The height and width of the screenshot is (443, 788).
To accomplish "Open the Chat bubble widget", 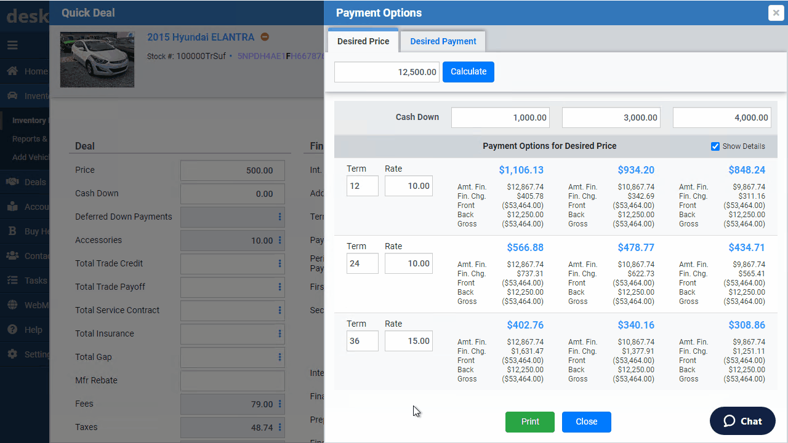I will click(742, 421).
